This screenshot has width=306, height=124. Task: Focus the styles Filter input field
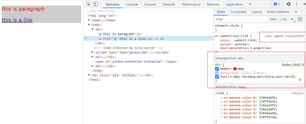tap(240, 19)
